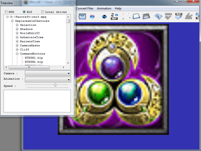Click the main window maximize button
Screen dimensions: 201x151
(x=184, y=1)
